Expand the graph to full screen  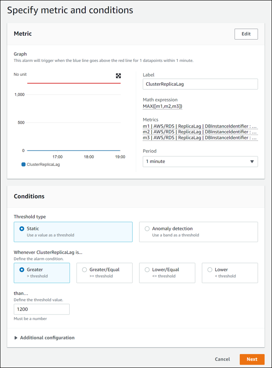118,76
